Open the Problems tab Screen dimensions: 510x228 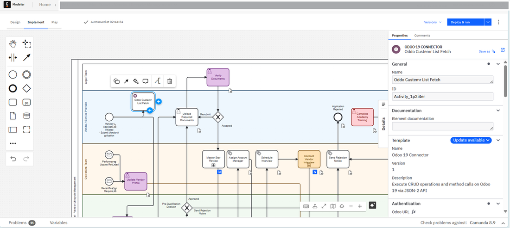(22, 223)
